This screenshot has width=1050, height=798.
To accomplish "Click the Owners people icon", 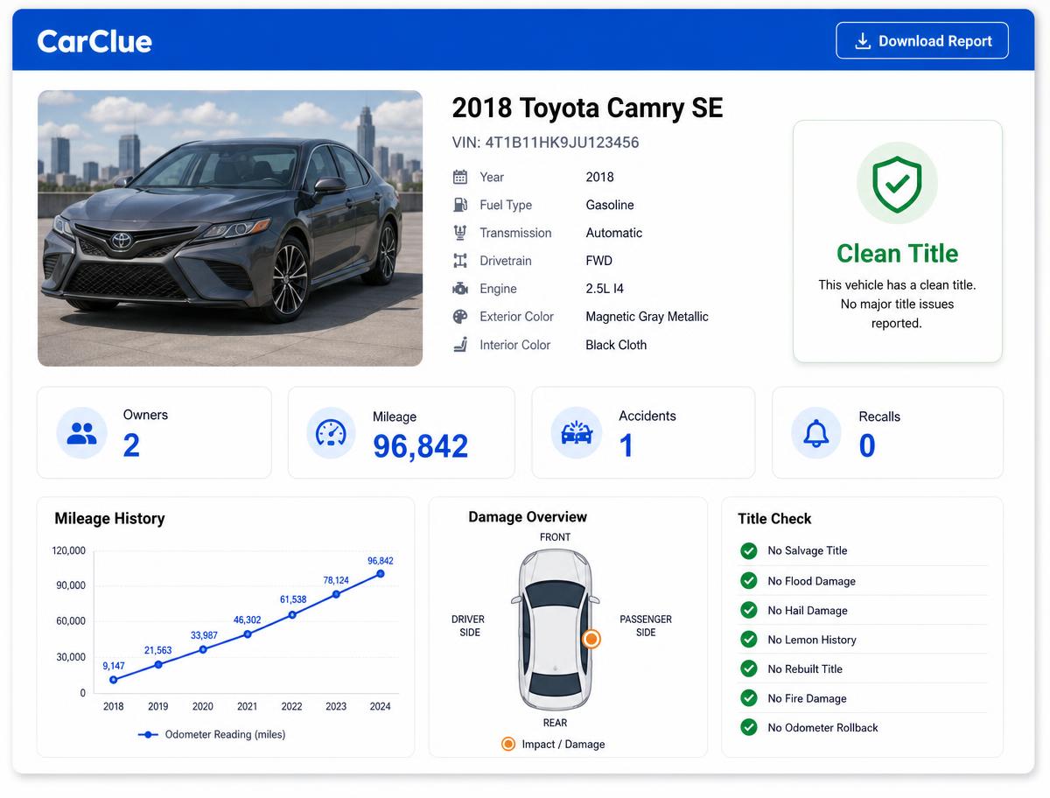I will [x=82, y=433].
